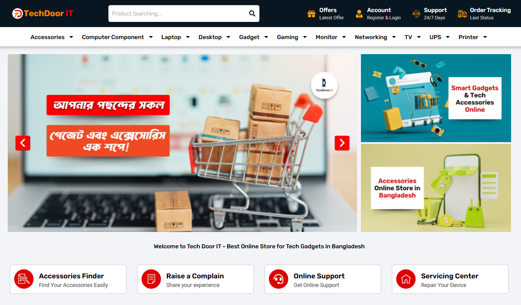Show the next banner slide
The height and width of the screenshot is (305, 521).
[x=342, y=143]
